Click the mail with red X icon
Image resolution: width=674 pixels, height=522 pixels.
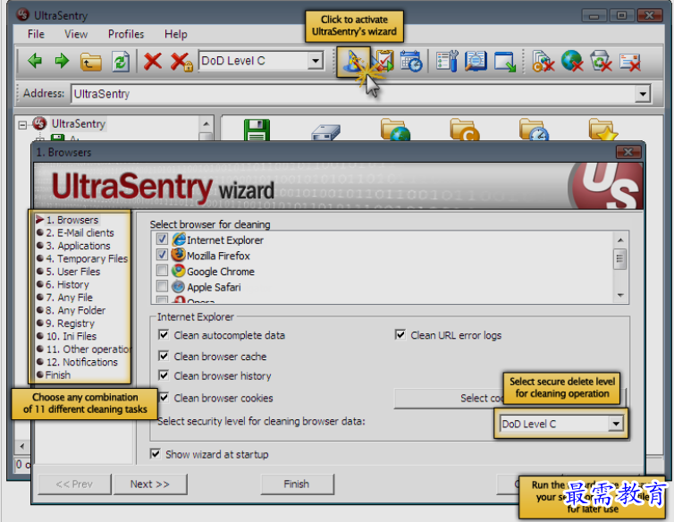[x=630, y=62]
